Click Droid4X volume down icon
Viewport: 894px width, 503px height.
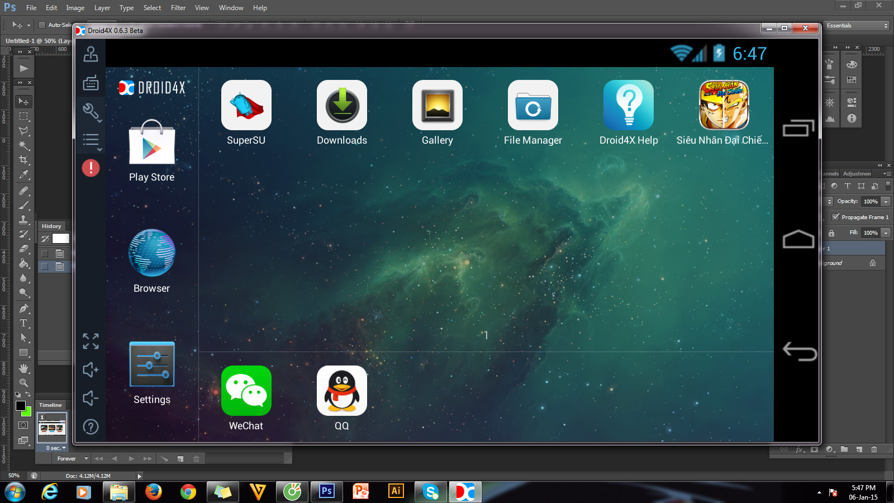click(x=91, y=398)
